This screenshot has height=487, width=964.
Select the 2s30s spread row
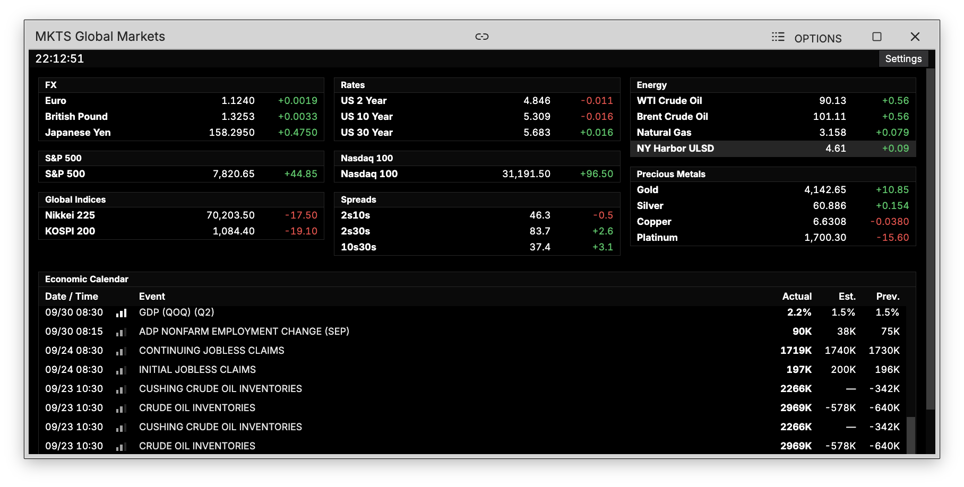[x=477, y=231]
